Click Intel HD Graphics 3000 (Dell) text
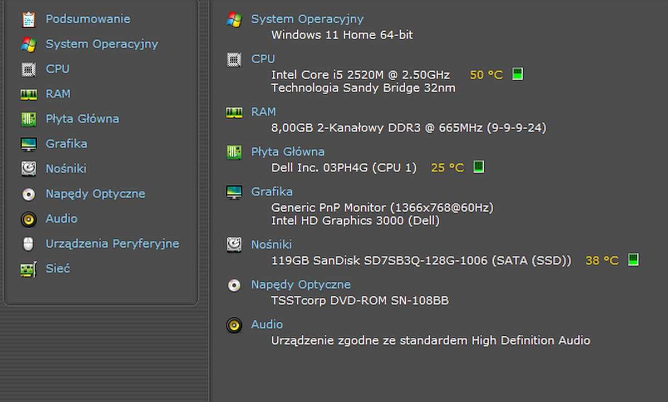Image resolution: width=668 pixels, height=402 pixels. click(355, 221)
